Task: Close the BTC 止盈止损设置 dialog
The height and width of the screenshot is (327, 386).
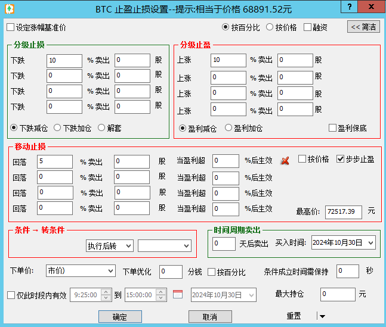Action: point(371,7)
